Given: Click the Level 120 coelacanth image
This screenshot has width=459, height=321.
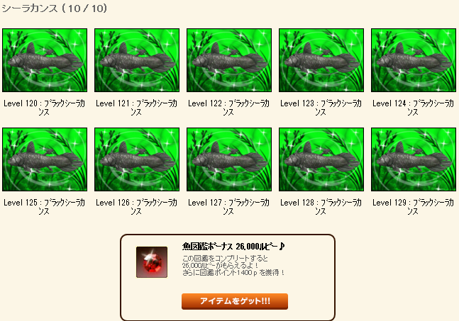Looking at the screenshot, I should click(x=45, y=60).
